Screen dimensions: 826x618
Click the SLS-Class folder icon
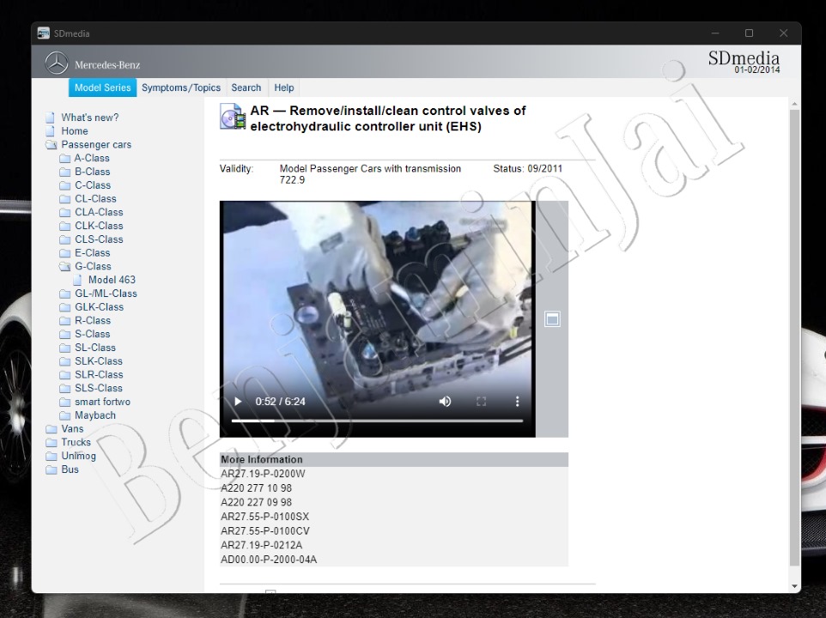click(64, 389)
